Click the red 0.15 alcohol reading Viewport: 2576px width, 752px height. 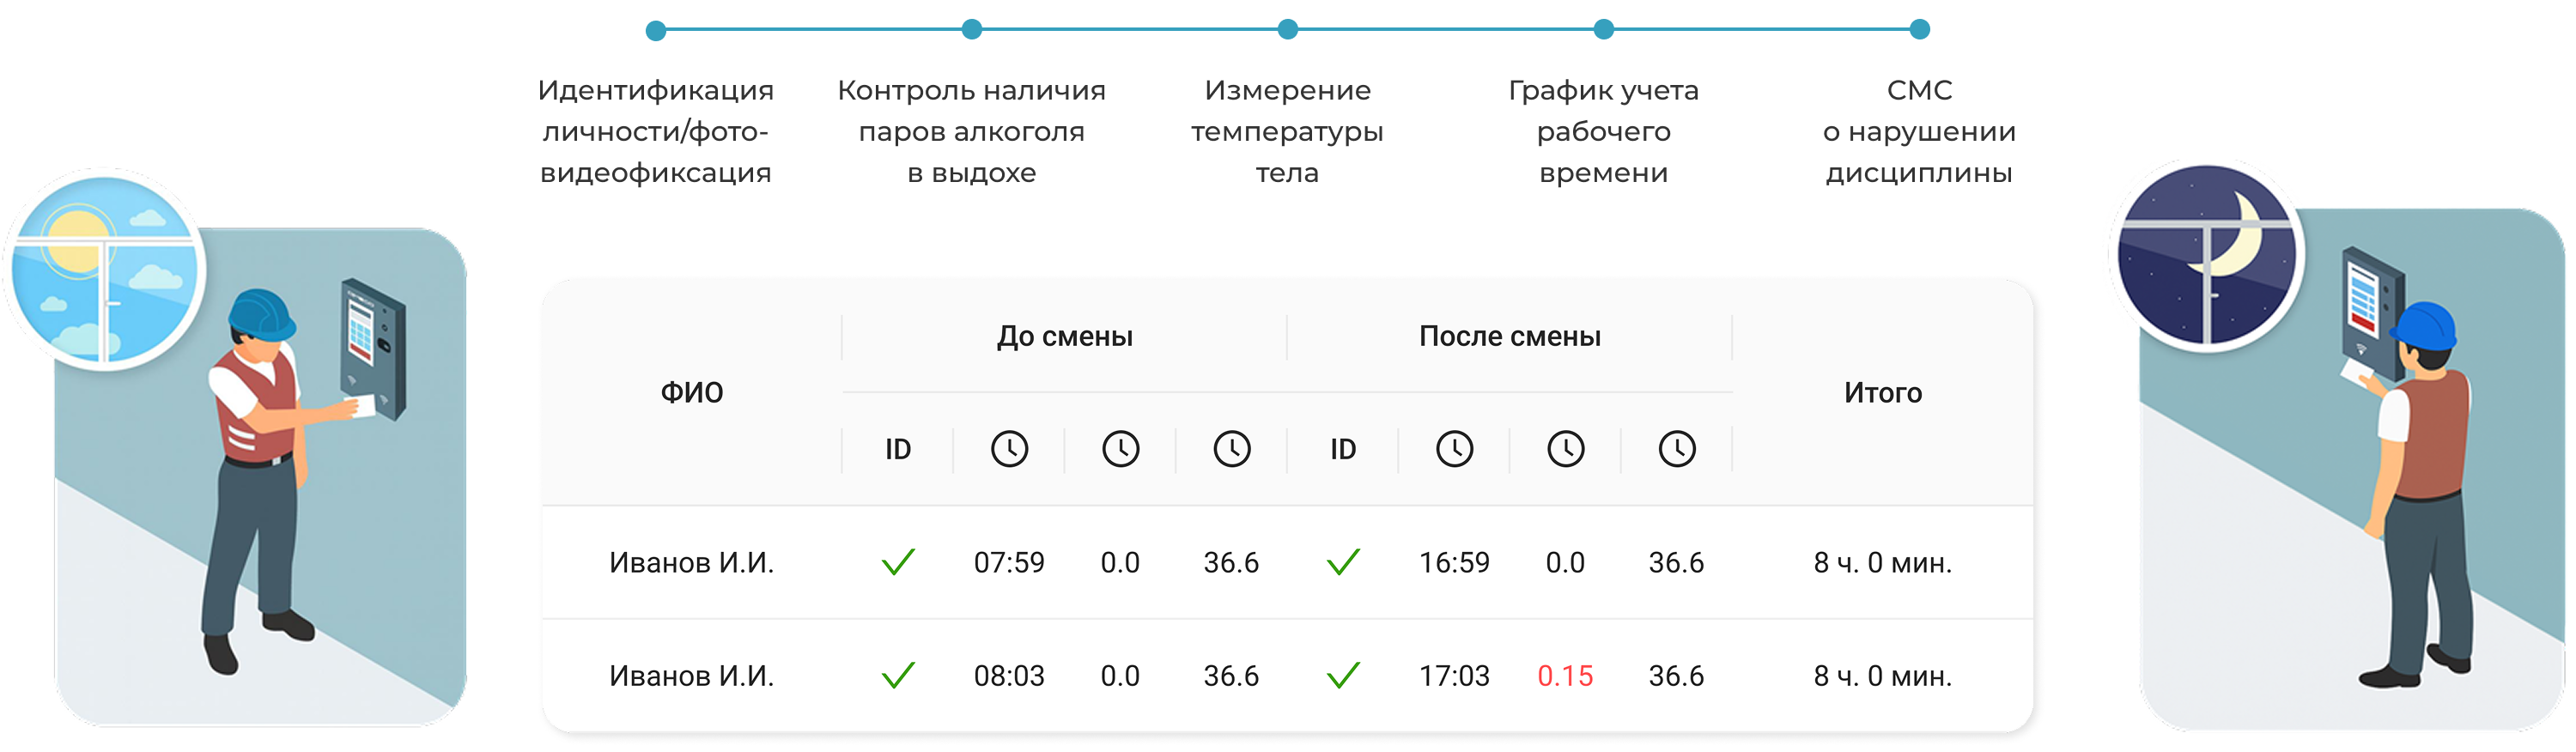pyautogui.click(x=1565, y=676)
